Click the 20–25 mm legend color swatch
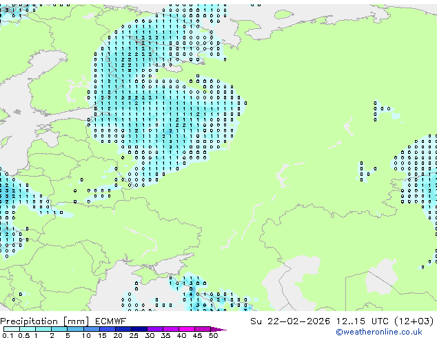The image size is (437, 338). coord(123,329)
